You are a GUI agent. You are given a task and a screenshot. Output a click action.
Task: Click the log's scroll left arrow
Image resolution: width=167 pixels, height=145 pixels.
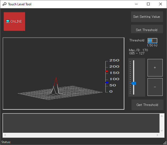pyautogui.click(x=5, y=135)
